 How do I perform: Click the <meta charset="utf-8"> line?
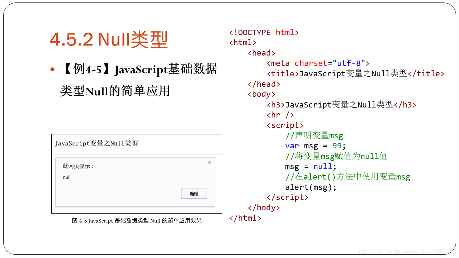[318, 63]
